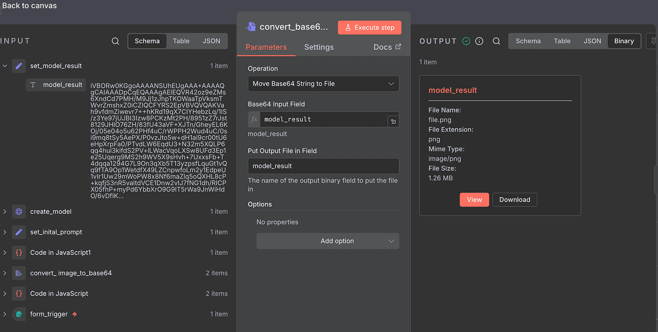658x332 pixels.
Task: Click the set_model_result pencil icon
Action: 19,66
